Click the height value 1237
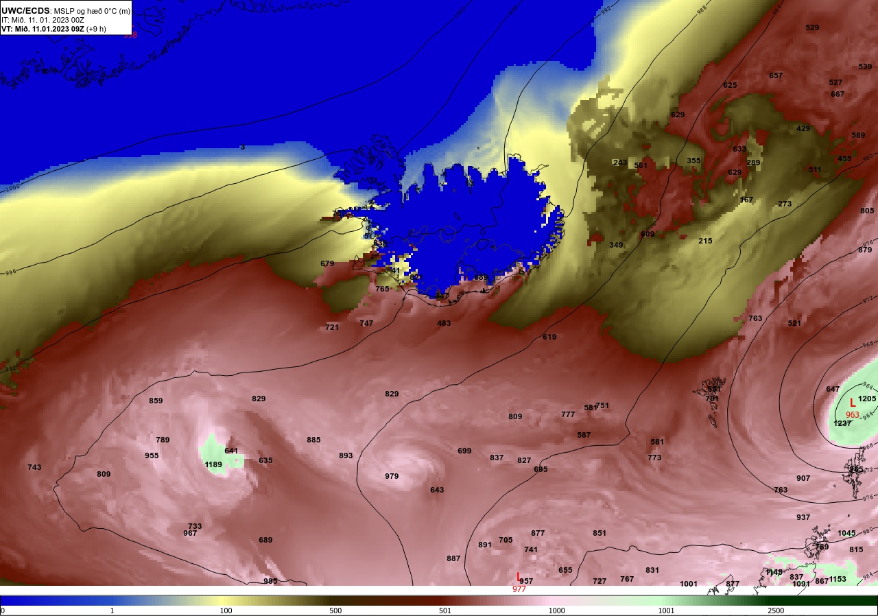The width and height of the screenshot is (878, 616). [842, 423]
